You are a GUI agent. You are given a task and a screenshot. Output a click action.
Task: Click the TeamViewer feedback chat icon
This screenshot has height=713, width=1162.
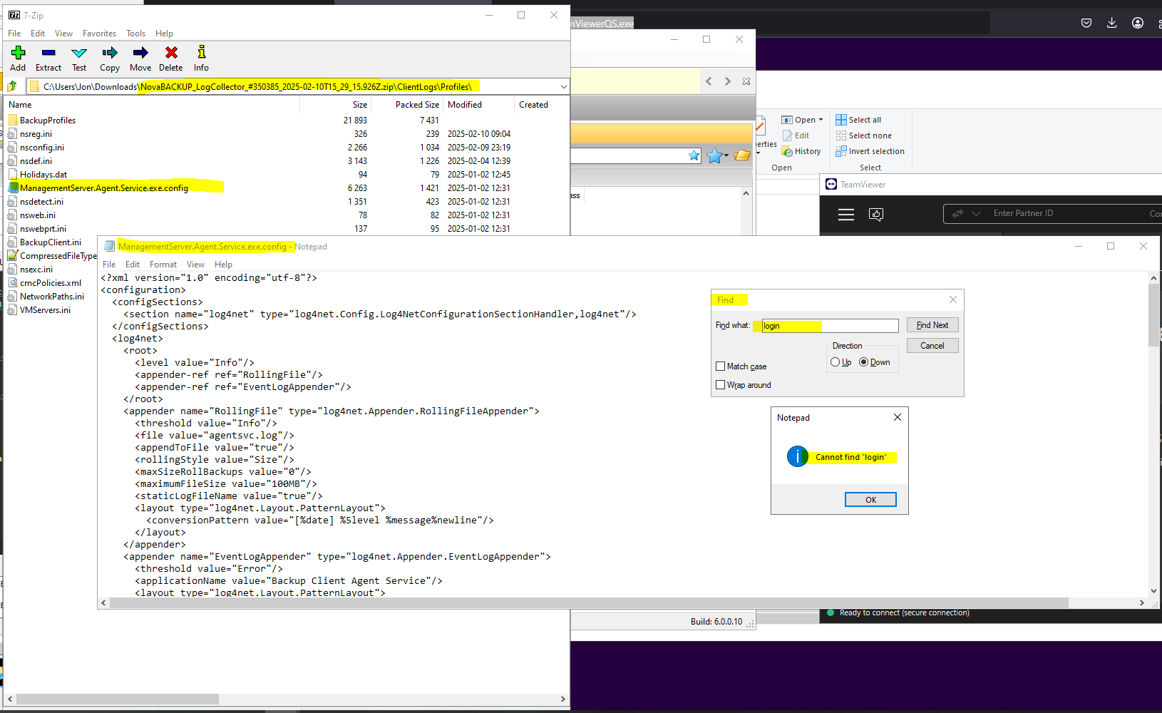tap(876, 214)
